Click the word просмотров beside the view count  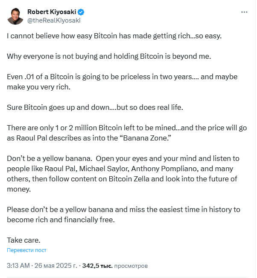[131, 266]
